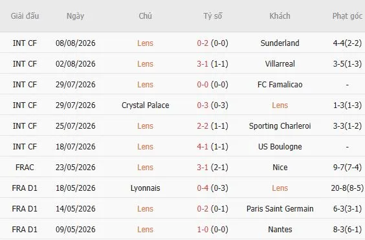Image resolution: width=365 pixels, height=240 pixels.
Task: Open Lens link in 08/08/2026 row
Action: 145,43
